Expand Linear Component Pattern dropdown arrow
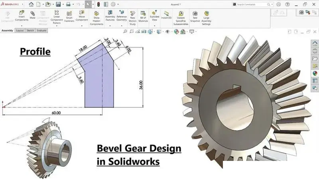The image size is (319, 180). pos(57,26)
